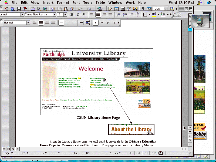This screenshot has height=162, width=216.
Task: Open the border style dropdown arrow
Action: (x=149, y=15)
